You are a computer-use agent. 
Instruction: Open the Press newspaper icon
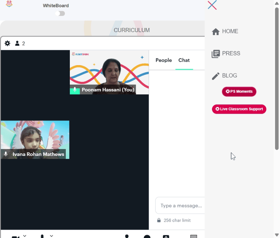(x=215, y=54)
